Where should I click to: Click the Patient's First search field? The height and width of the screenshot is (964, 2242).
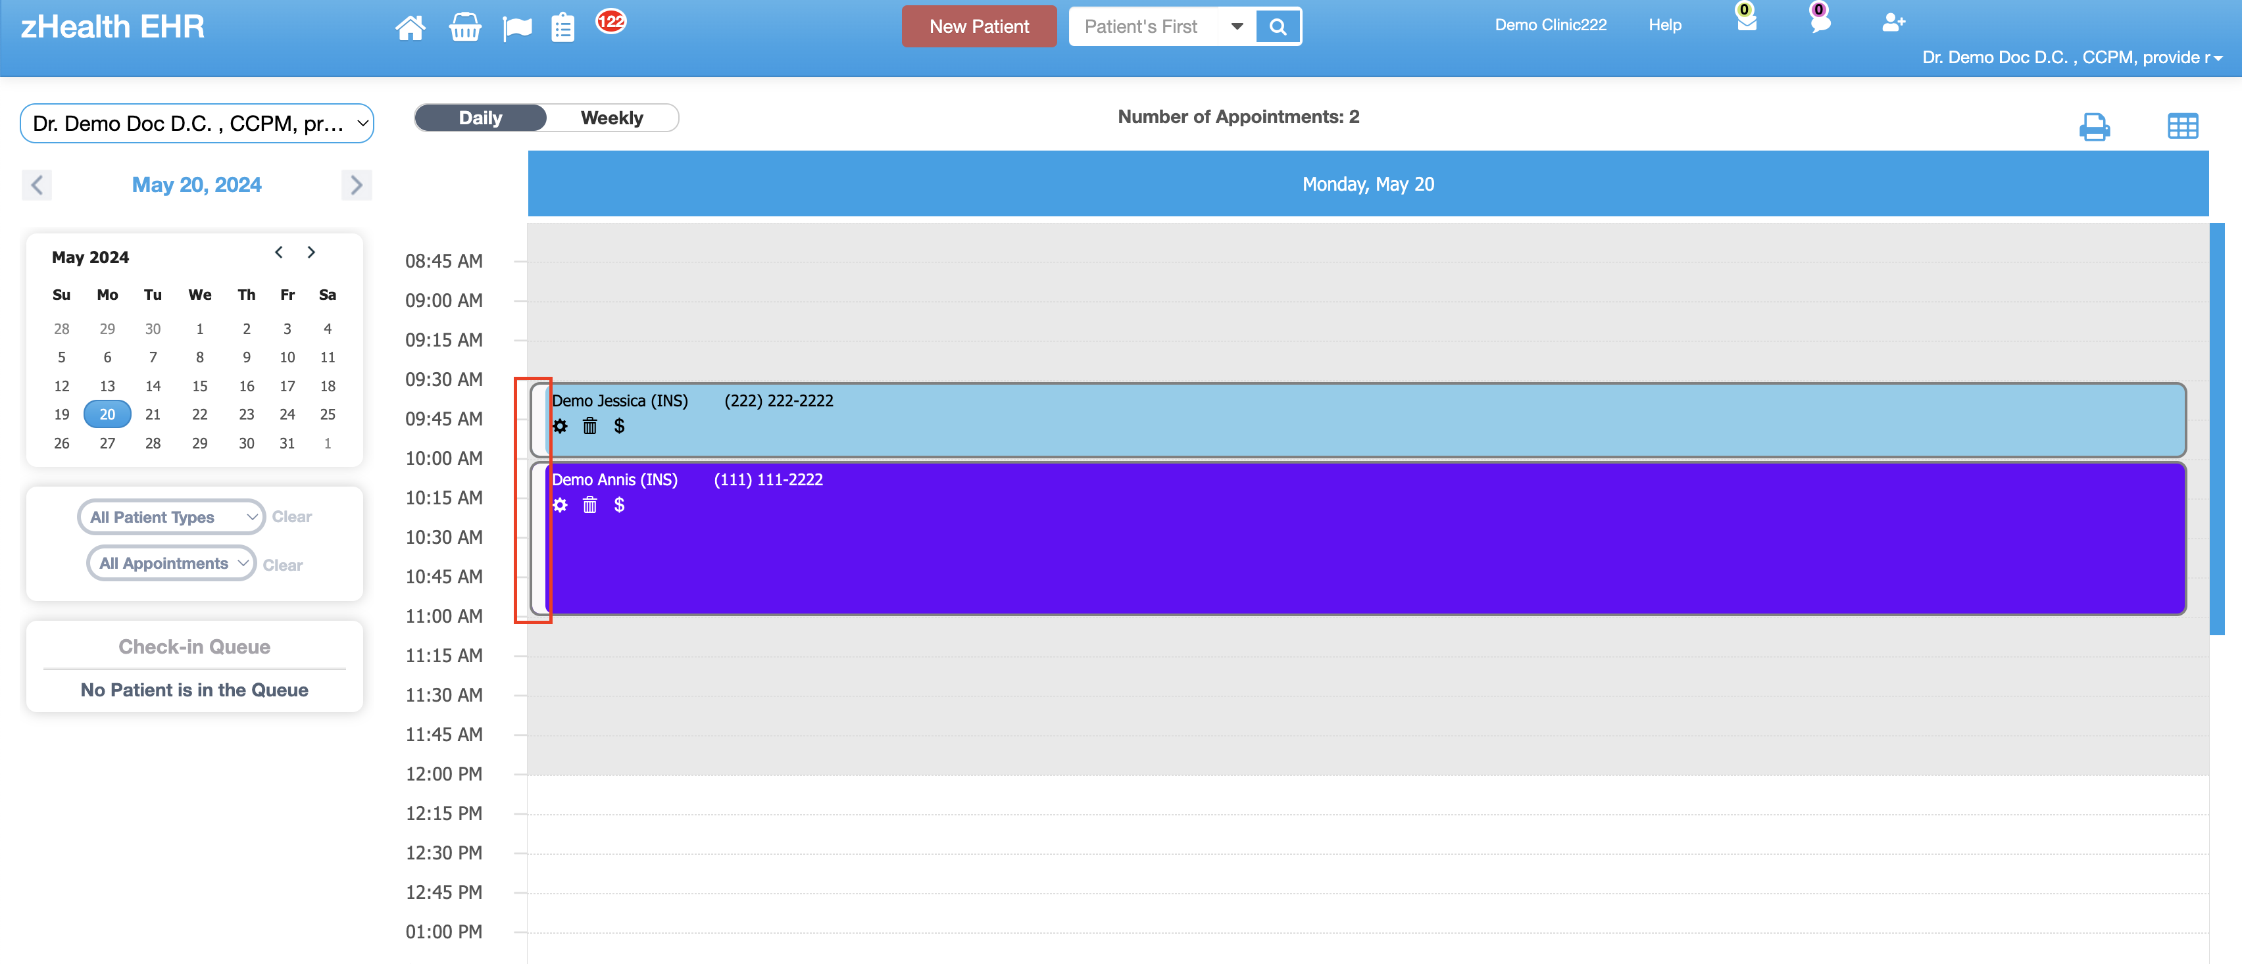(1146, 26)
